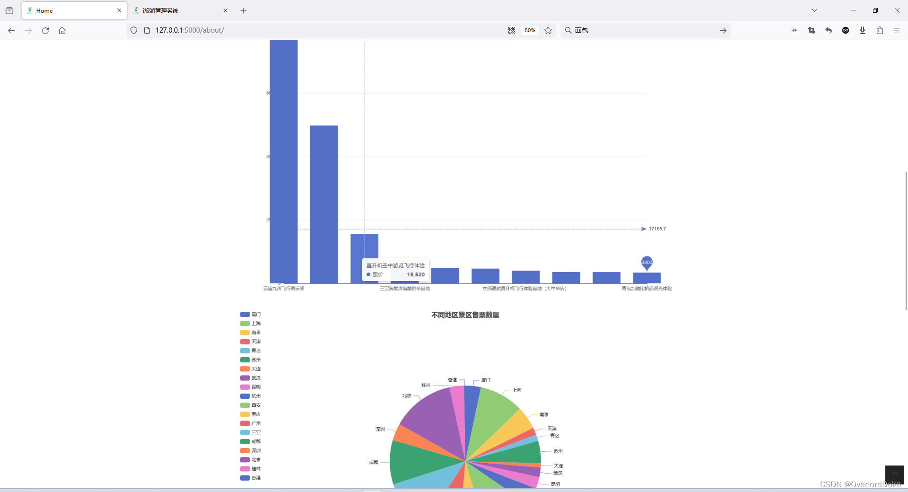Open the 80% zoom level control

(x=530, y=30)
